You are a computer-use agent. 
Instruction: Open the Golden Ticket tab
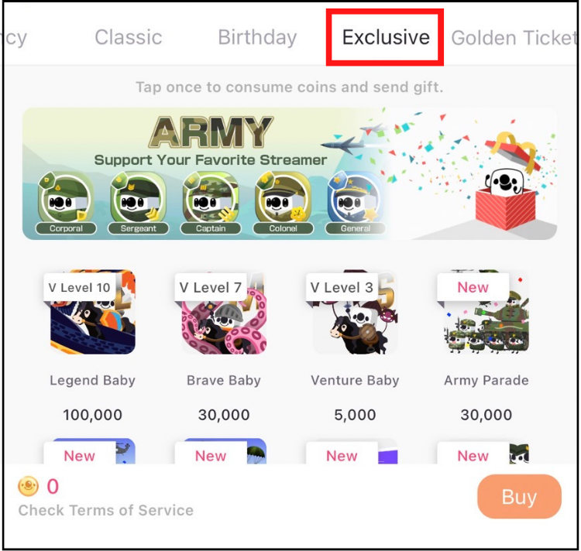513,37
